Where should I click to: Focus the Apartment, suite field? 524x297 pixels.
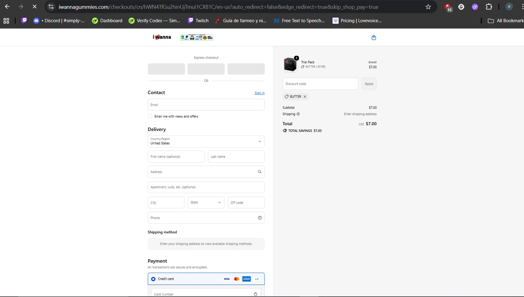[x=206, y=187]
